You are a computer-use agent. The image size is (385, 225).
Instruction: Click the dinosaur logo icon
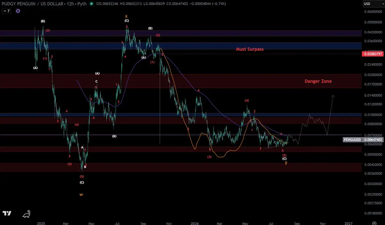27,213
